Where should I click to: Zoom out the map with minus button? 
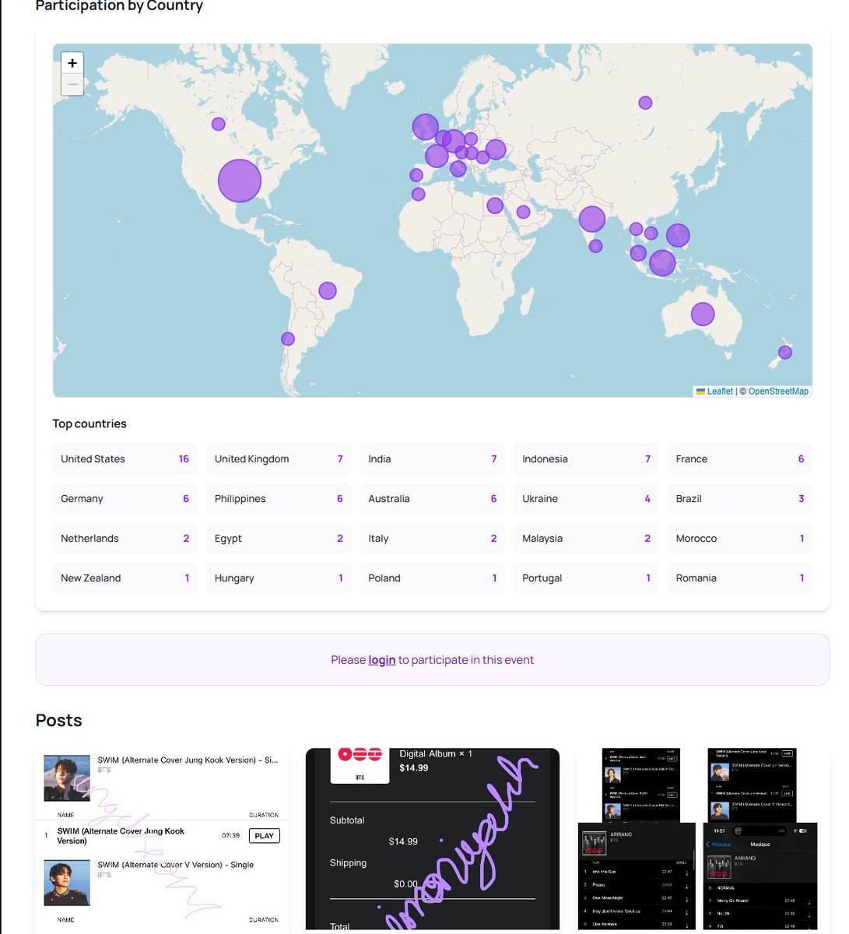72,84
